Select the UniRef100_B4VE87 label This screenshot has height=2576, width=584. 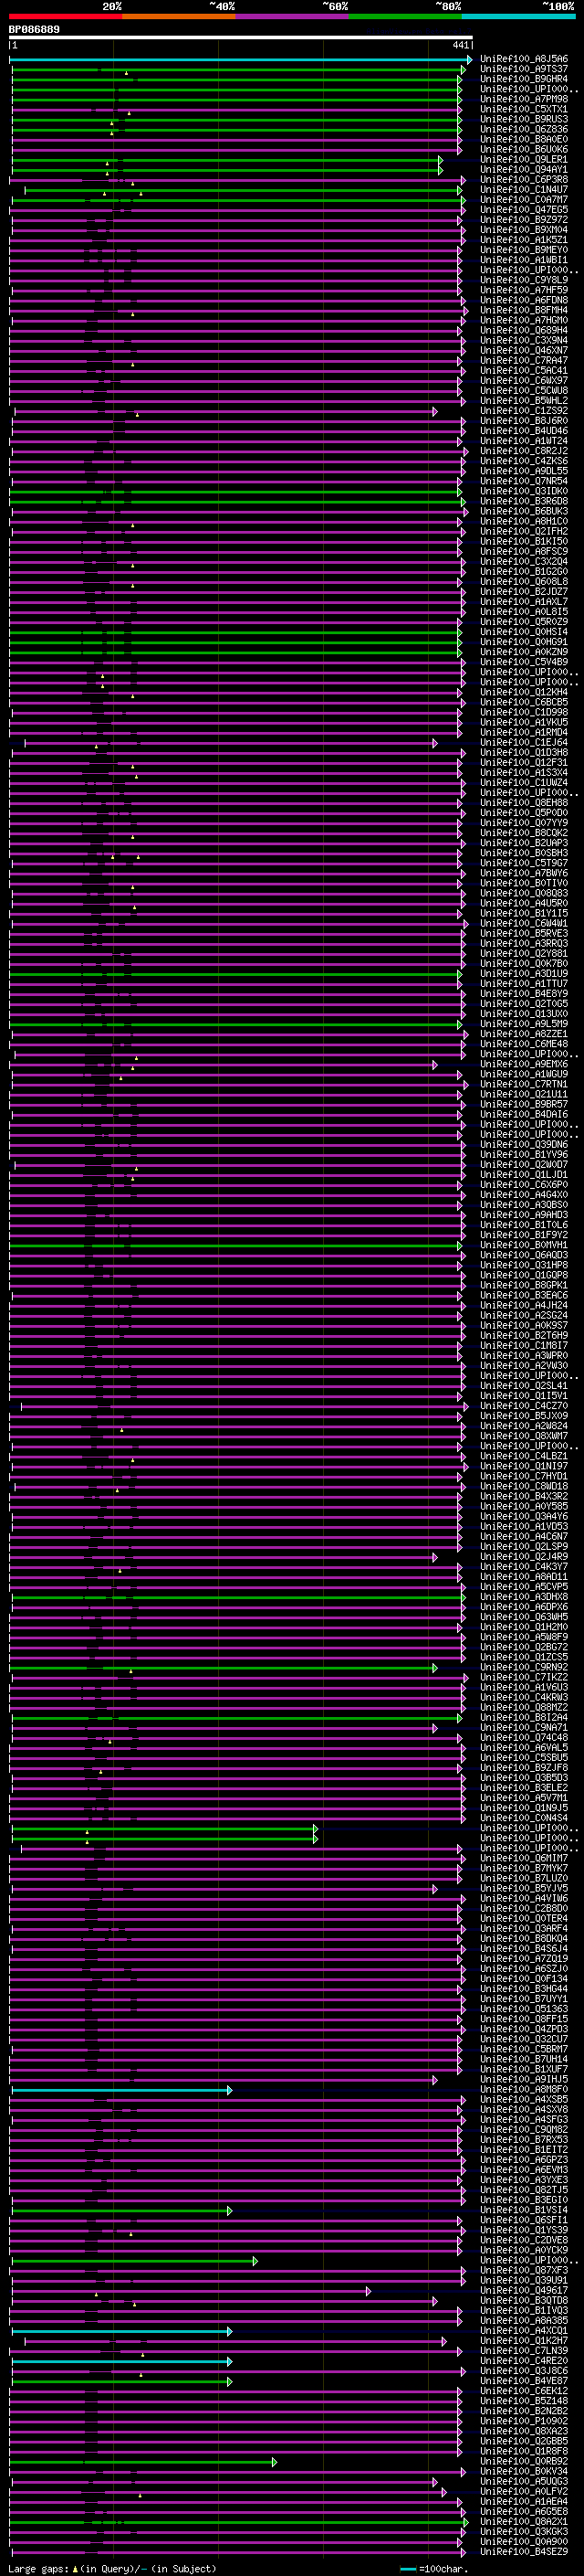point(523,2381)
